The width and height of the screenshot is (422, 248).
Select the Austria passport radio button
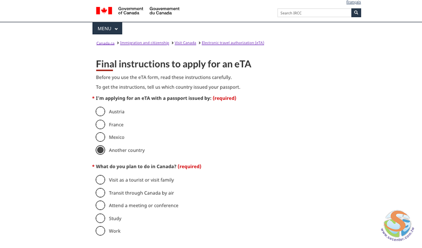pyautogui.click(x=101, y=112)
